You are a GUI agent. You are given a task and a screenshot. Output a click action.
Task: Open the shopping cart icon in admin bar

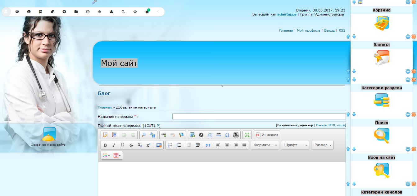point(99,12)
